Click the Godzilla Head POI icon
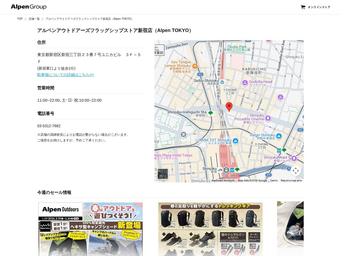Viewport: 341px width, 256px height. (x=245, y=83)
